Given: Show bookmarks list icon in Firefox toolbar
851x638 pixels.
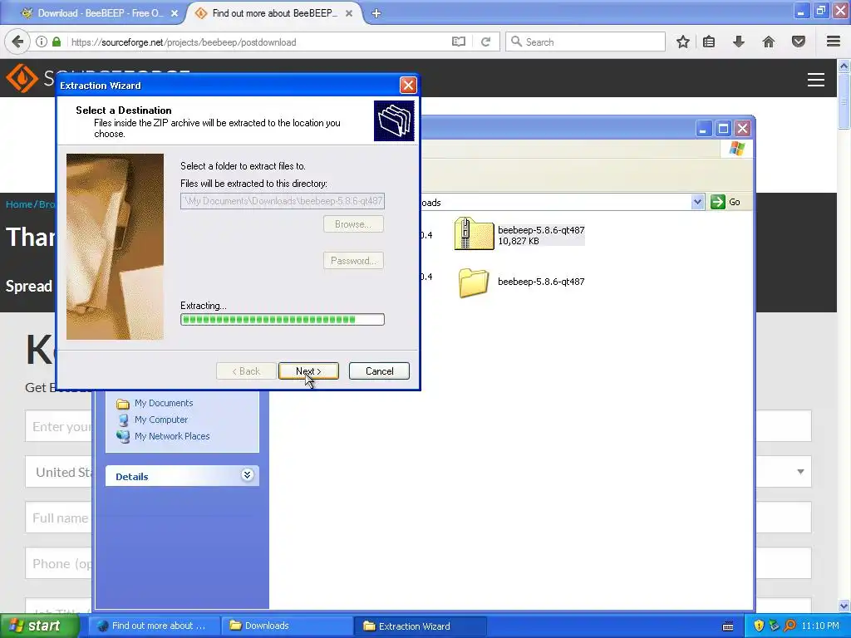Looking at the screenshot, I should 709,42.
